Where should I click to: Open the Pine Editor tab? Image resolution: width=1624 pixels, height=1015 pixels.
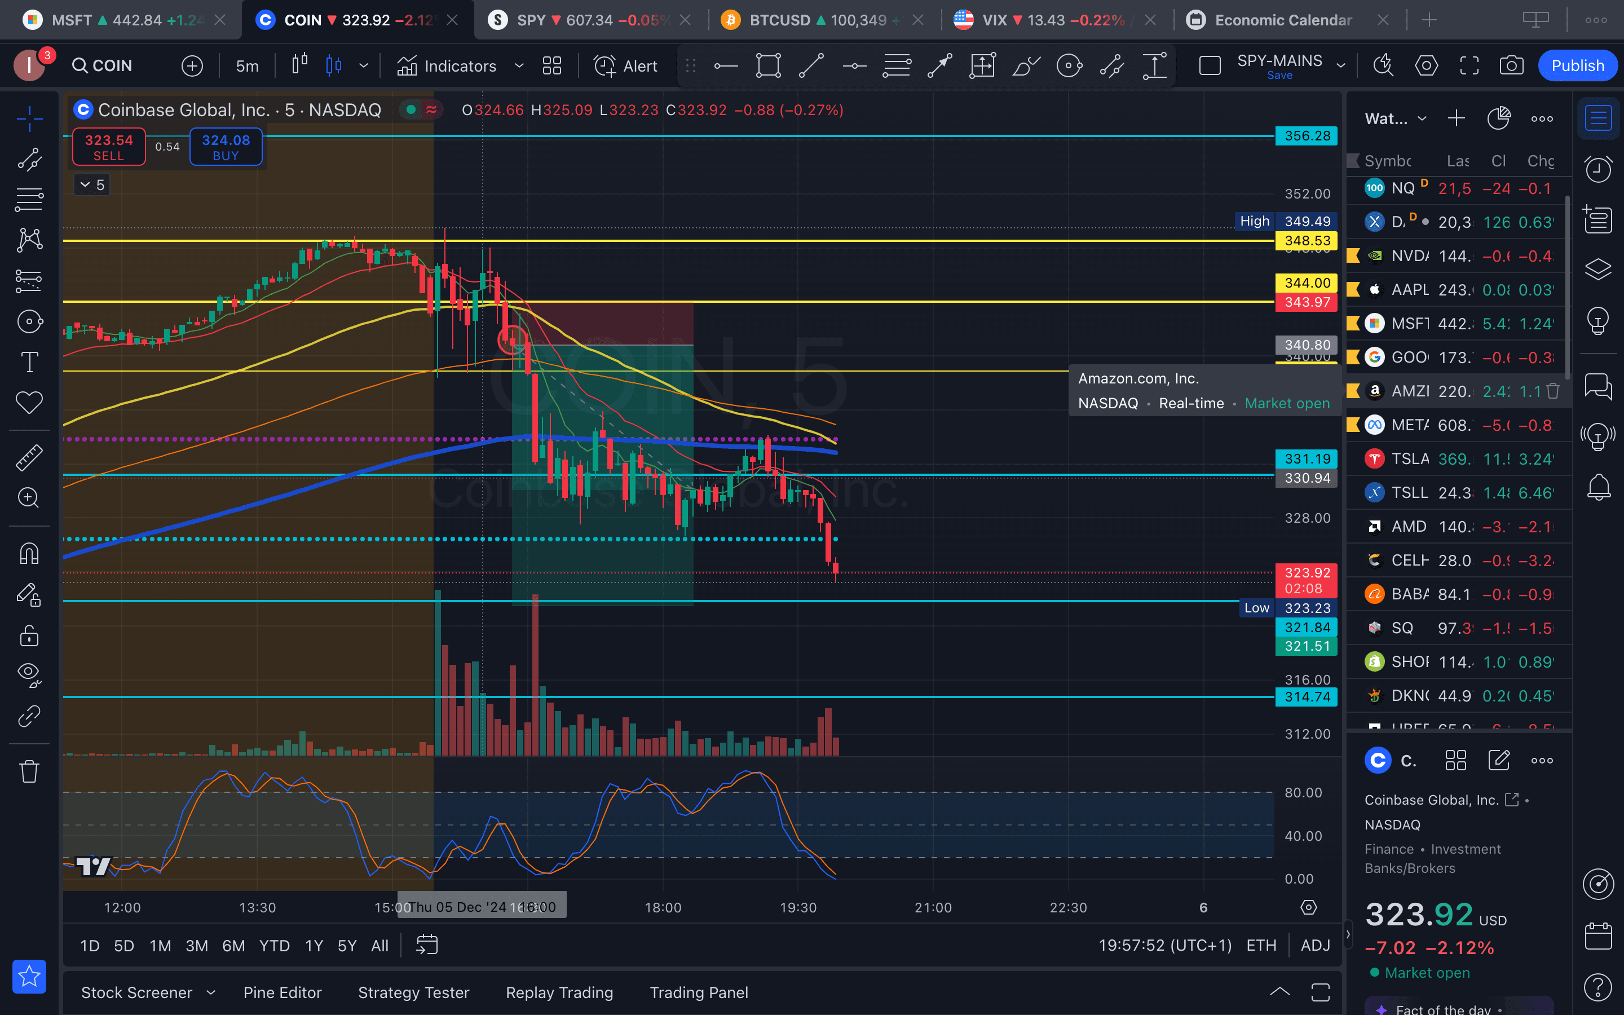[x=283, y=992]
